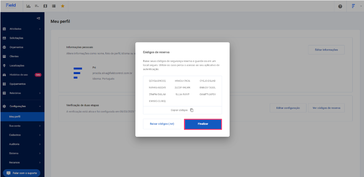The height and width of the screenshot is (177, 364).
Task: Click backup code 8M6GV-TA50L
Action: [207, 88]
